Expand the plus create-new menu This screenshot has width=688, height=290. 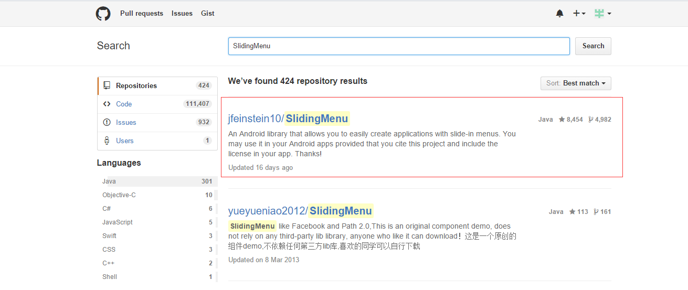click(x=579, y=14)
